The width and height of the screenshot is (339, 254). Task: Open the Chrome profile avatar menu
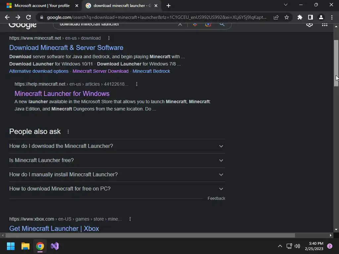321,17
